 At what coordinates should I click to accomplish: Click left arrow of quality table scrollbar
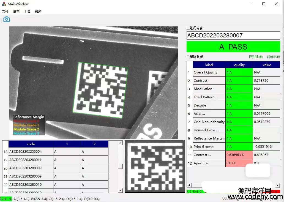[x=189, y=185]
